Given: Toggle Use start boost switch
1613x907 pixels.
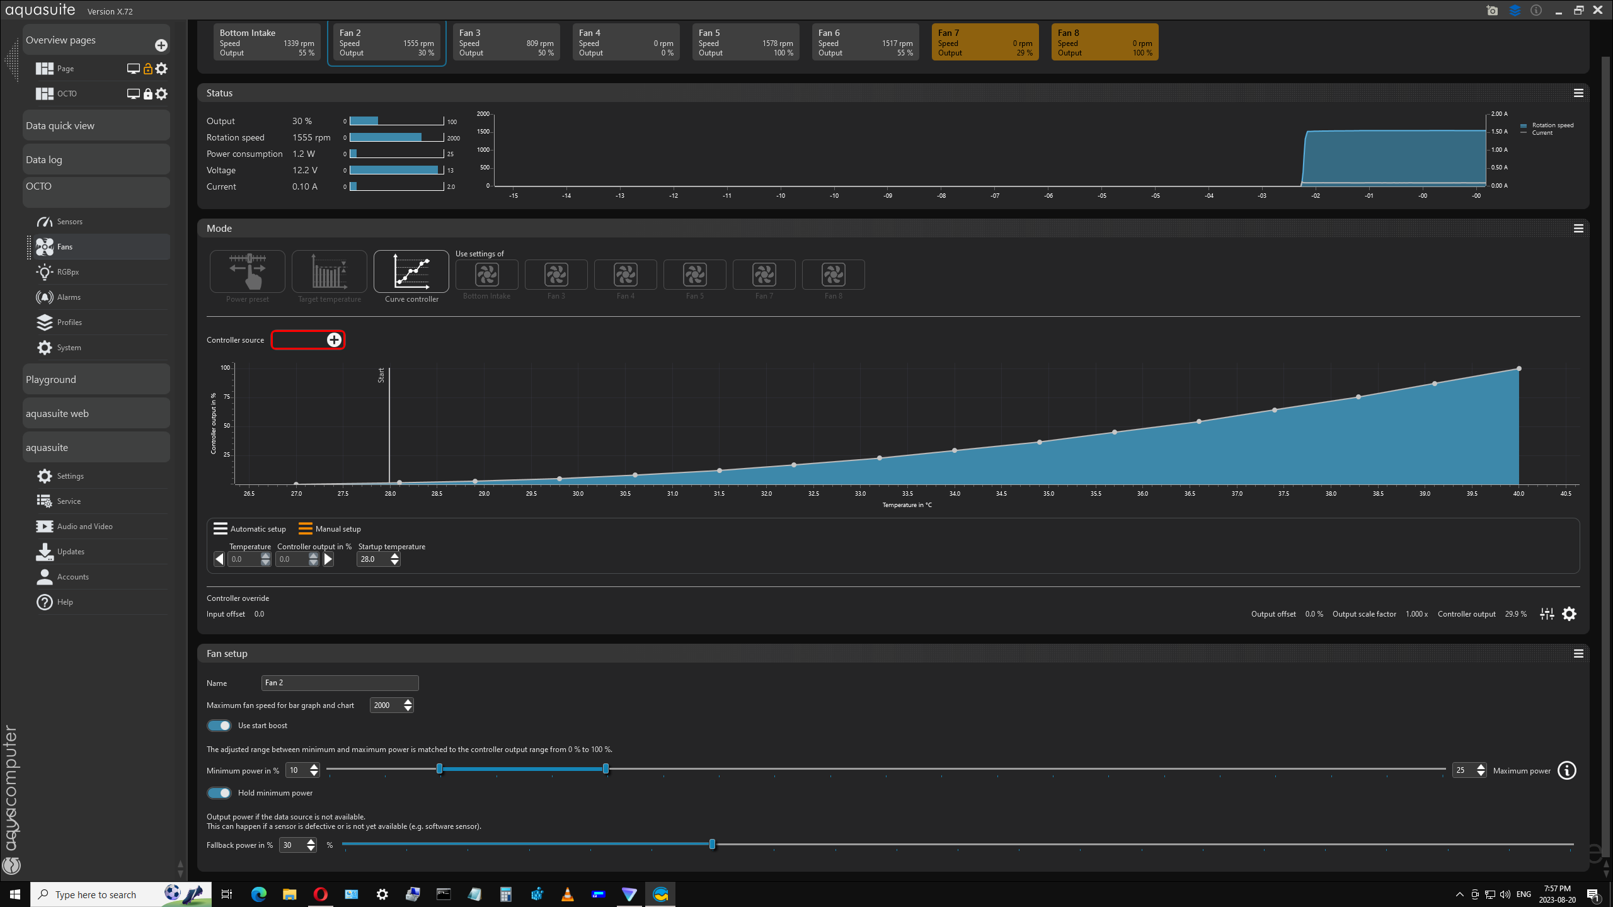Looking at the screenshot, I should (x=219, y=726).
